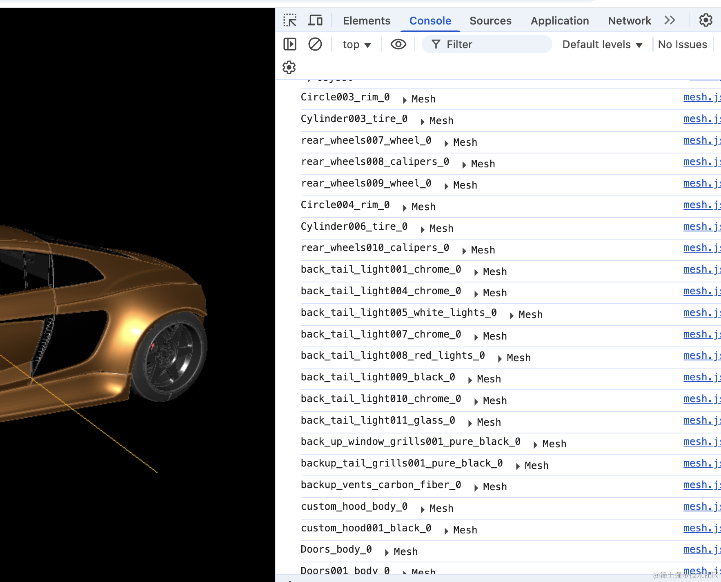The image size is (721, 582).
Task: Open mesh.js link for rear_wheels007_wheel_0
Action: coord(702,141)
